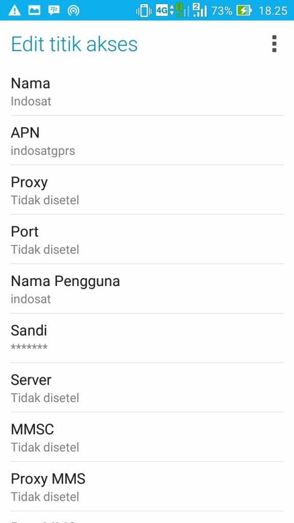The width and height of the screenshot is (294, 523).
Task: Configure the Proxy setting
Action: pyautogui.click(x=147, y=190)
